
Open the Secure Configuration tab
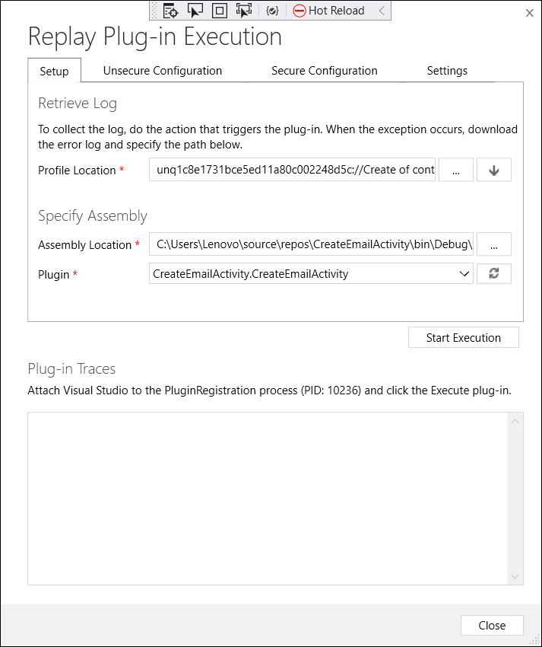[325, 71]
